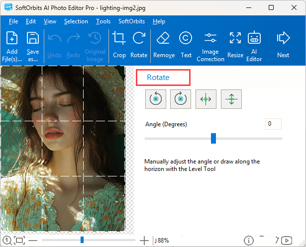Open the Resize tool

coord(235,44)
